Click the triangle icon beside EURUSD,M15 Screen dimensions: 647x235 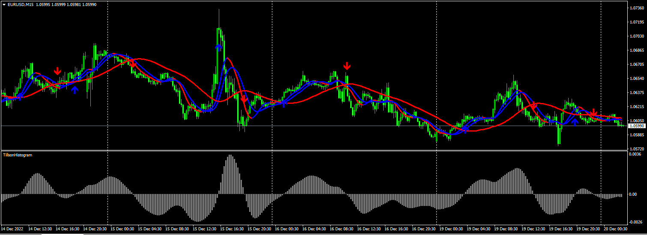4,4
